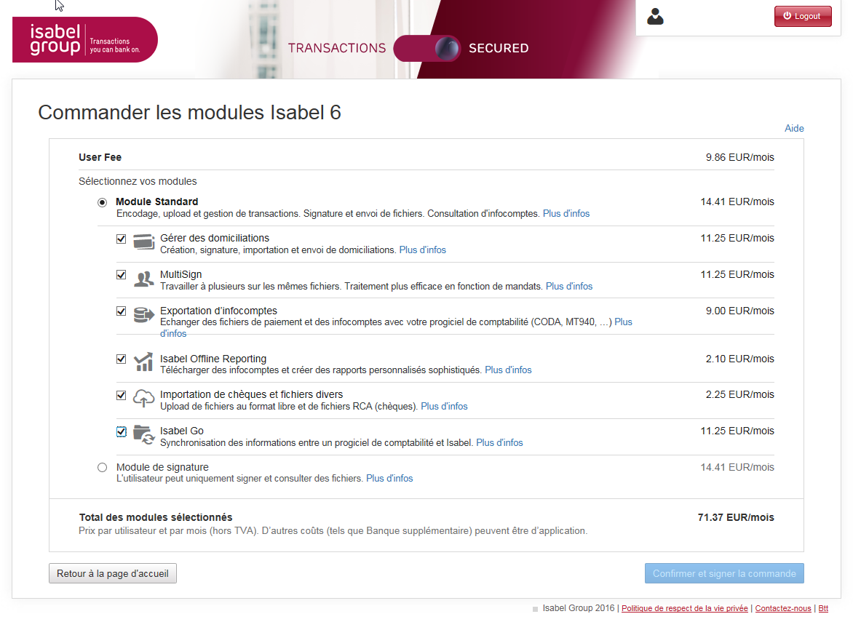The image size is (853, 622).
Task: Click the Isabel Group logo
Action: [85, 40]
